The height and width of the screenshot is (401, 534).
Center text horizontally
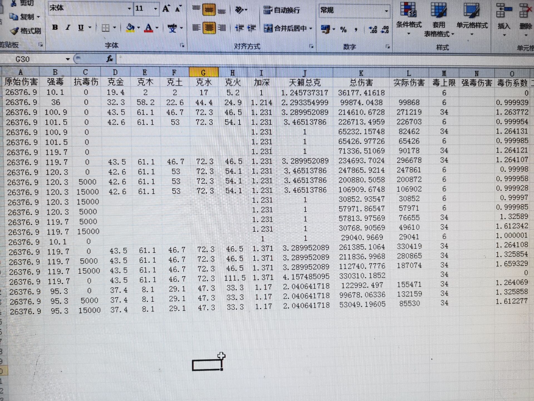coord(209,28)
